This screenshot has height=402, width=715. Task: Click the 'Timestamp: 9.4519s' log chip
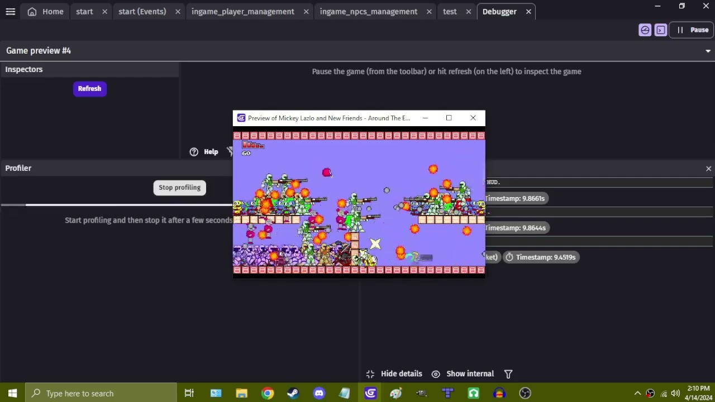540,257
